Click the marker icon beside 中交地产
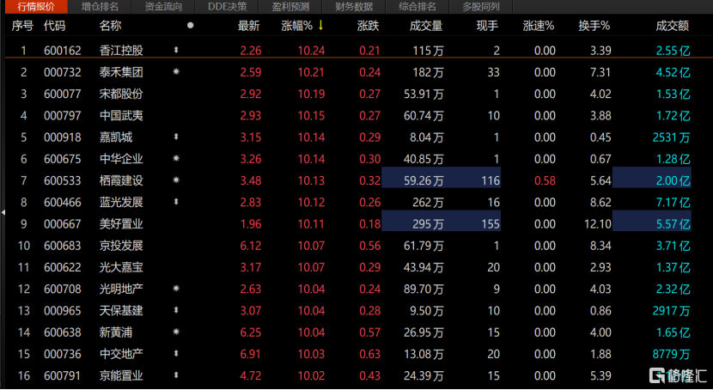This screenshot has height=390, width=713. click(176, 354)
